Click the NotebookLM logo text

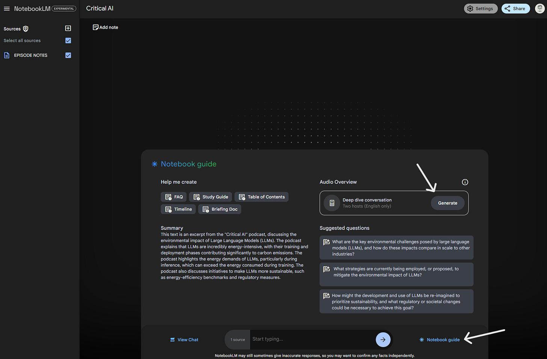click(32, 9)
